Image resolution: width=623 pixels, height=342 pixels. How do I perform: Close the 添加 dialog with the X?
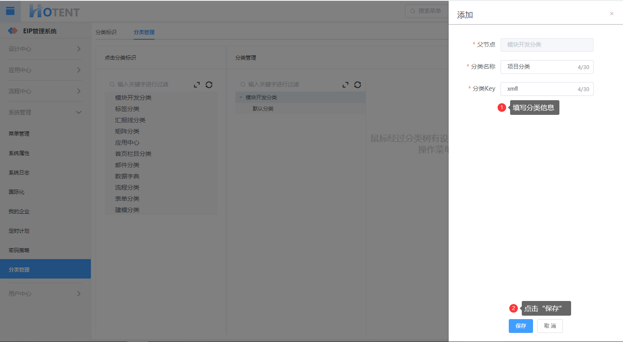pyautogui.click(x=612, y=14)
